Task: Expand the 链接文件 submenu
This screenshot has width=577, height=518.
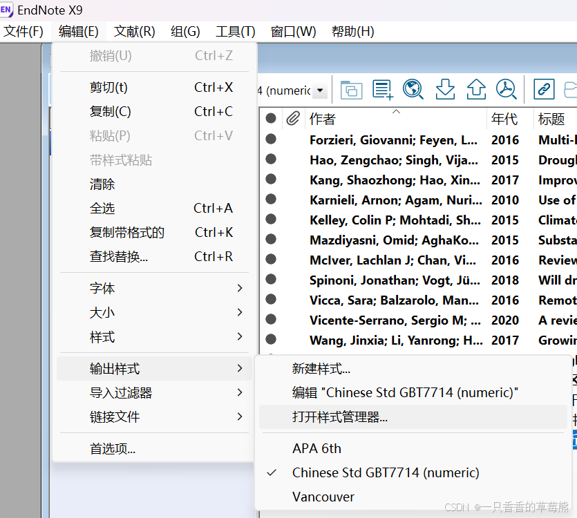Action: [155, 417]
